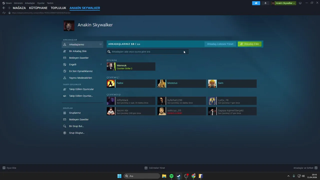Click the padlock icon beside the URL
The height and width of the screenshot is (180, 320).
coord(9,13)
